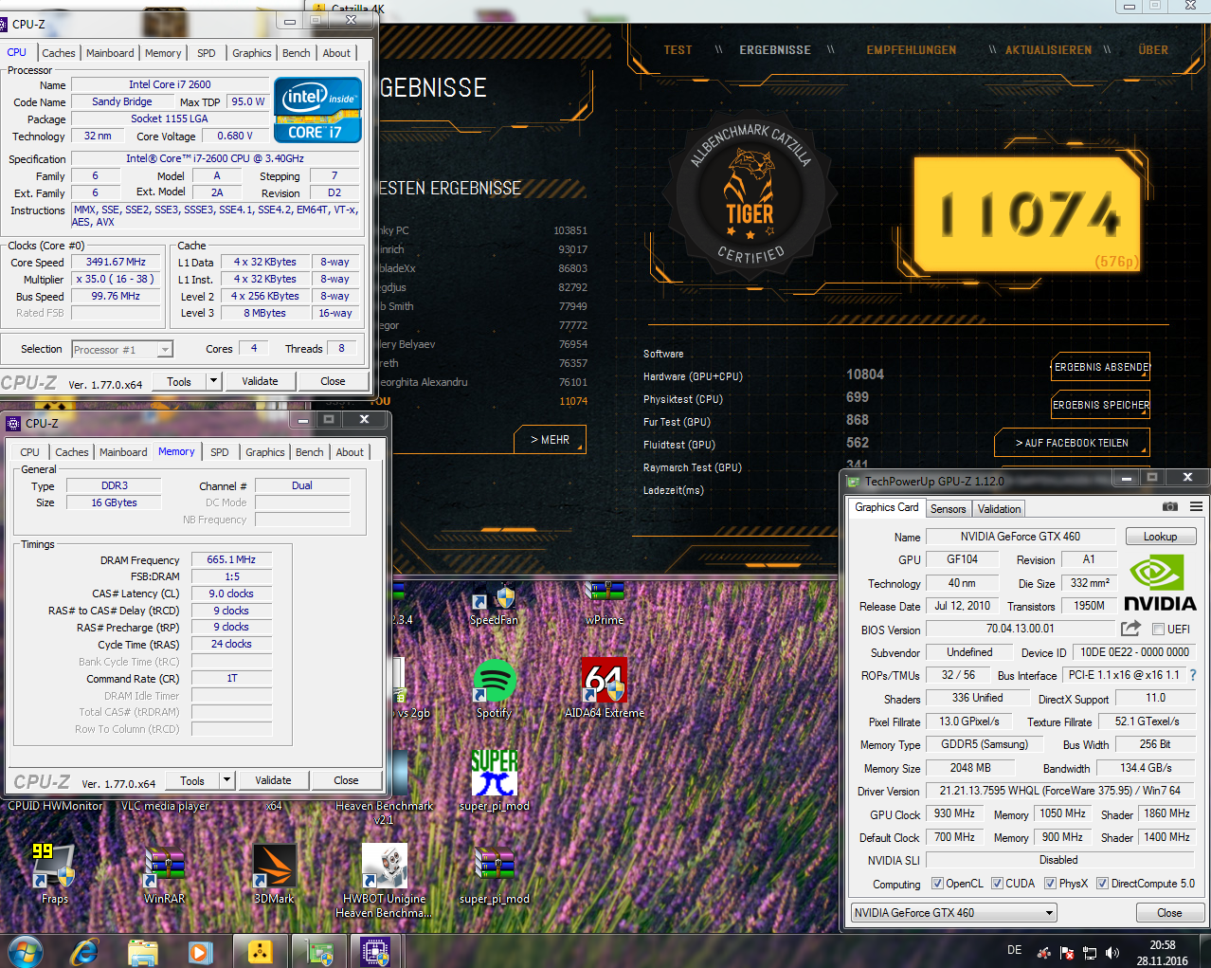
Task: Click the DRAM Frequency 665.1 MHz field
Action: pyautogui.click(x=231, y=559)
